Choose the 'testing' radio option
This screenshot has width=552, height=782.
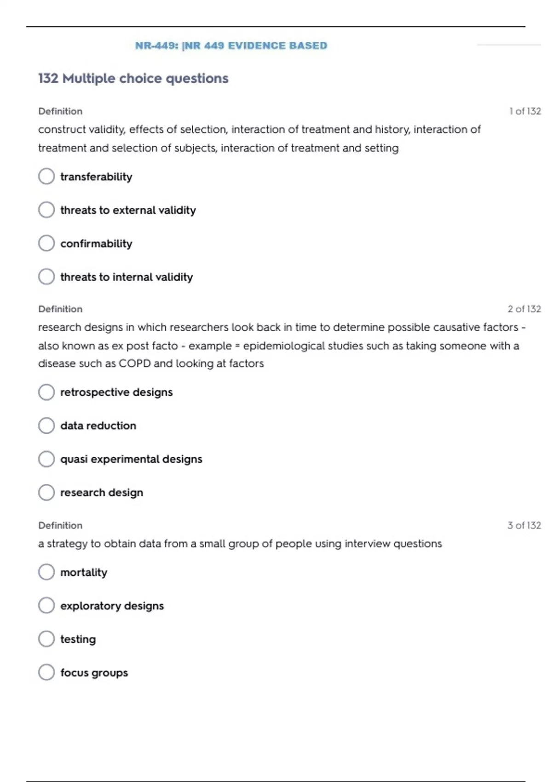[46, 639]
